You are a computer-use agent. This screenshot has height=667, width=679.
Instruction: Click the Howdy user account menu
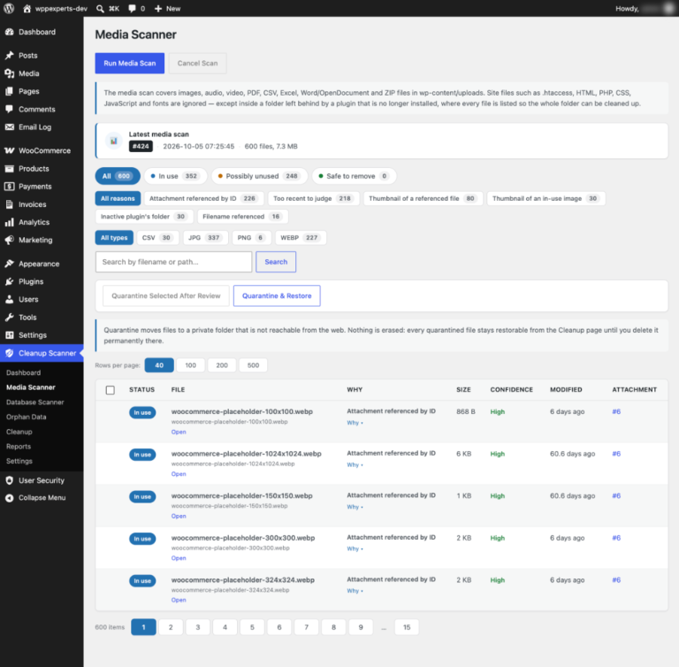click(645, 8)
